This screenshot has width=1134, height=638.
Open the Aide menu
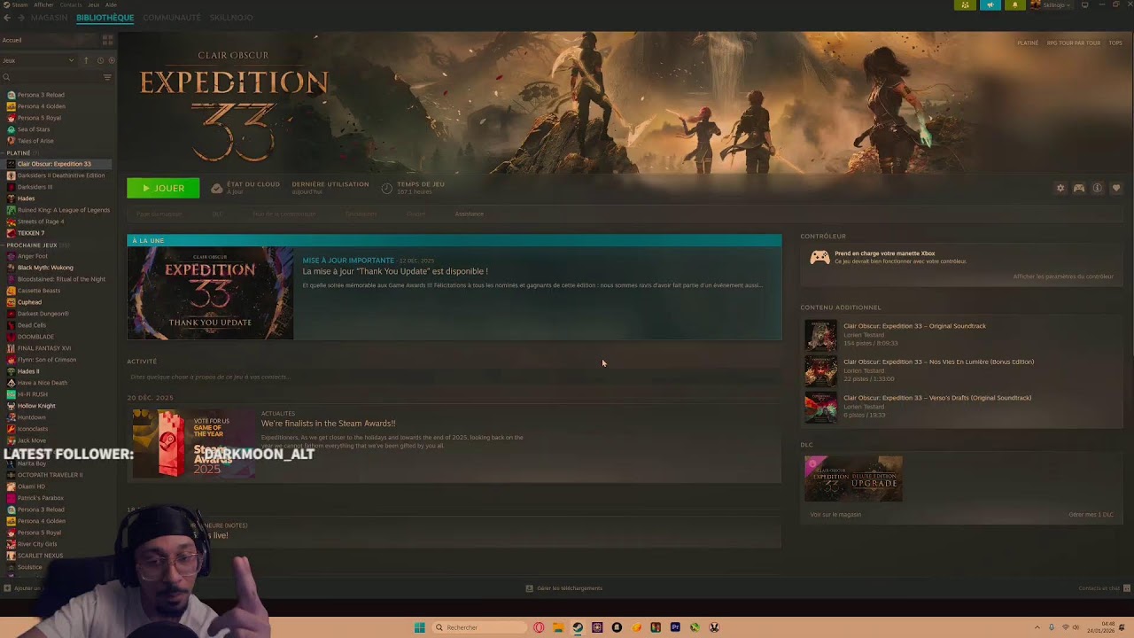tap(111, 4)
